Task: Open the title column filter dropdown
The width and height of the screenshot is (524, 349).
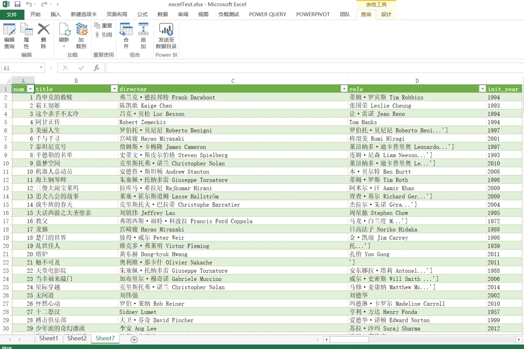Action: click(x=114, y=89)
